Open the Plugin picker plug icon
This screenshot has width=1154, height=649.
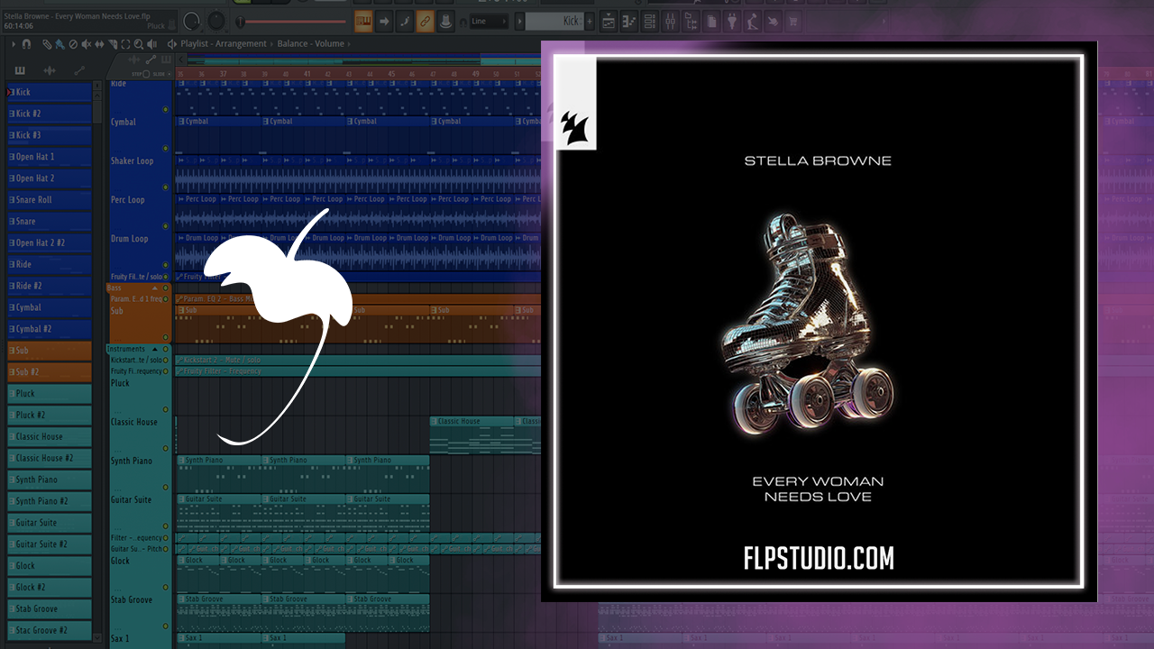click(x=731, y=21)
